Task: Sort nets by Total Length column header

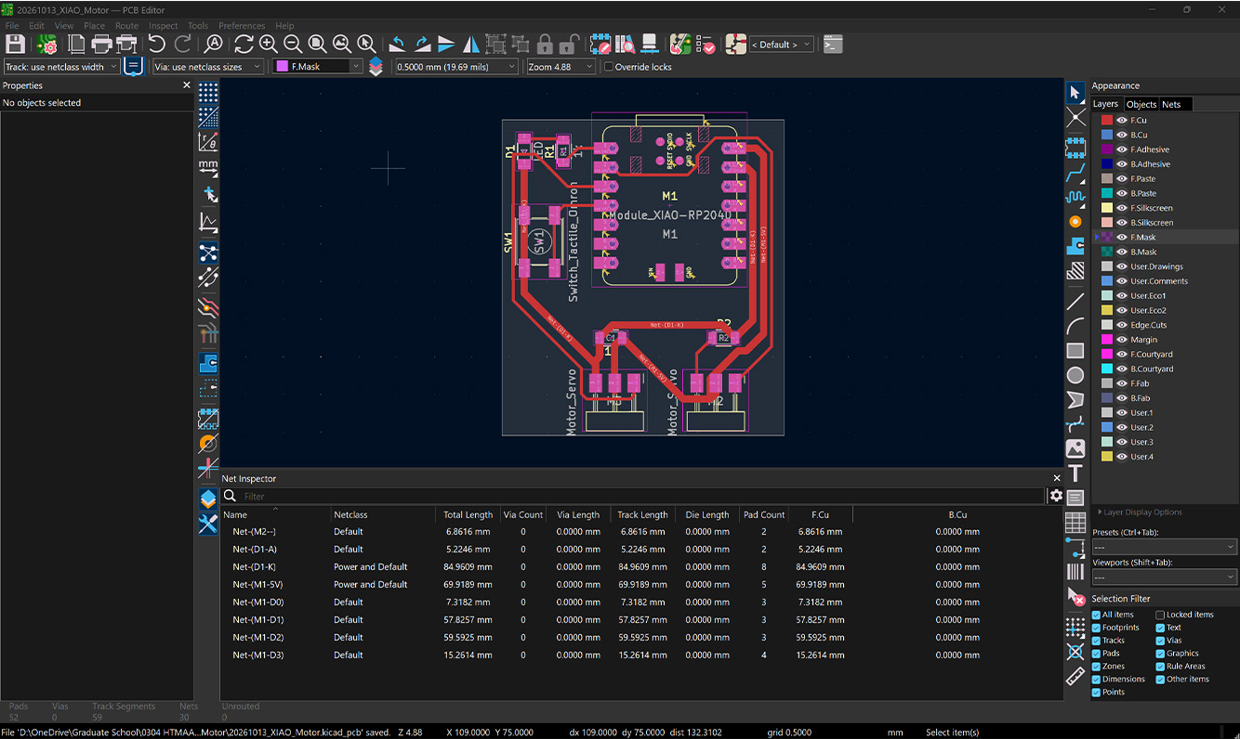Action: (x=468, y=514)
